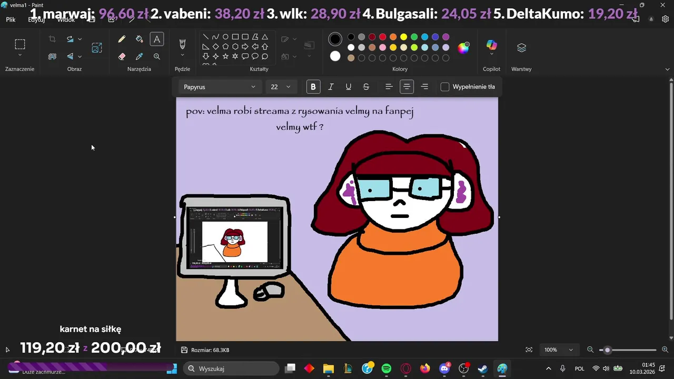Open File Explorer from the taskbar

(x=329, y=368)
